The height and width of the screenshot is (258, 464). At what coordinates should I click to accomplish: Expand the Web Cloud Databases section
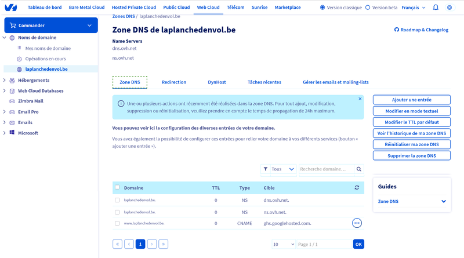pos(4,91)
